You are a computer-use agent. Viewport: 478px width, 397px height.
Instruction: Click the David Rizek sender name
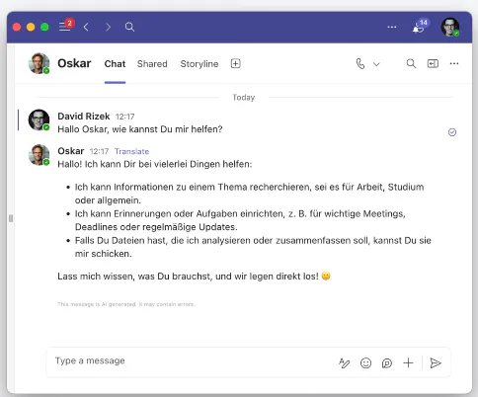pos(84,117)
